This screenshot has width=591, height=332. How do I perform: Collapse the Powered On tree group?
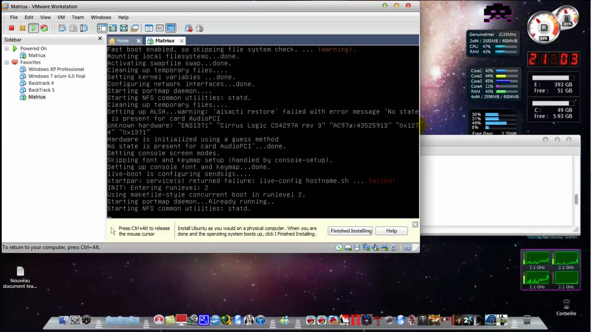pyautogui.click(x=7, y=48)
